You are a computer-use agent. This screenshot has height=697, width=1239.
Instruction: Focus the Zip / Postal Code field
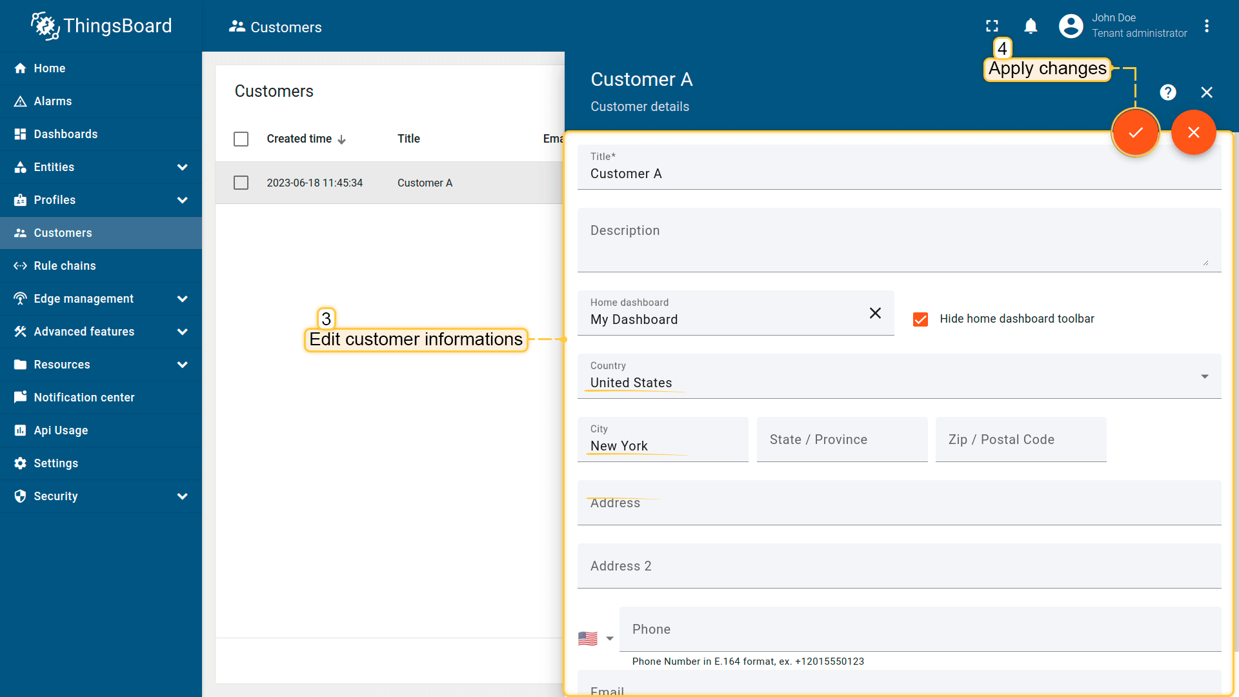(x=1020, y=439)
